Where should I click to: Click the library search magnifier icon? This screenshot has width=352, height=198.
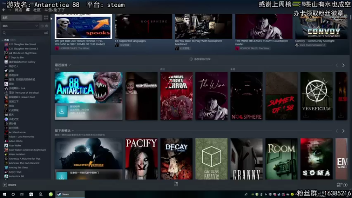[4, 33]
